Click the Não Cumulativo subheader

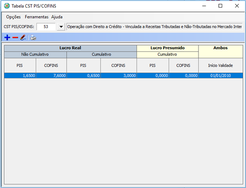pyautogui.click(x=35, y=55)
